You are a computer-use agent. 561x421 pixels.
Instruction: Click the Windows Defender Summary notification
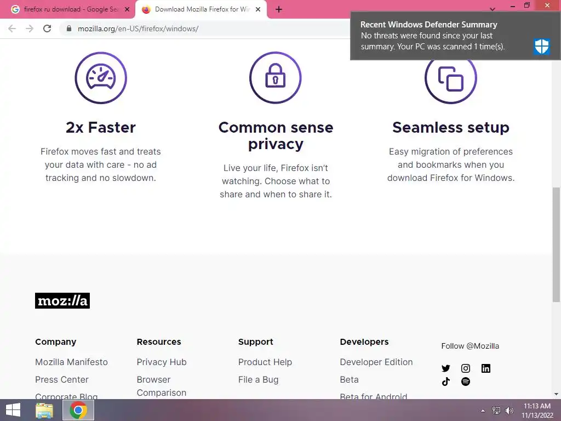coord(455,36)
